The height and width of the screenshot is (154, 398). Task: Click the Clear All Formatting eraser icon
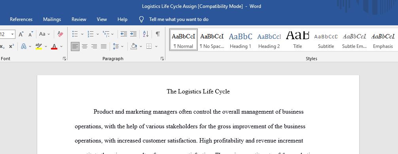[60, 34]
